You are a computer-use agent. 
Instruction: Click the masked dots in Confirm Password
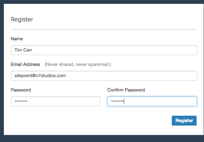117,101
